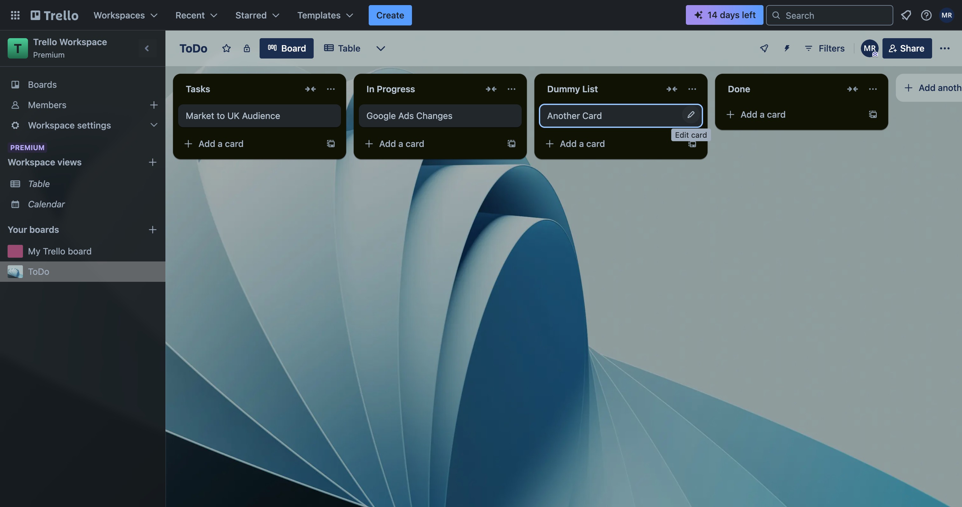
Task: Click the My Trello board pink swatch
Action: (x=15, y=252)
